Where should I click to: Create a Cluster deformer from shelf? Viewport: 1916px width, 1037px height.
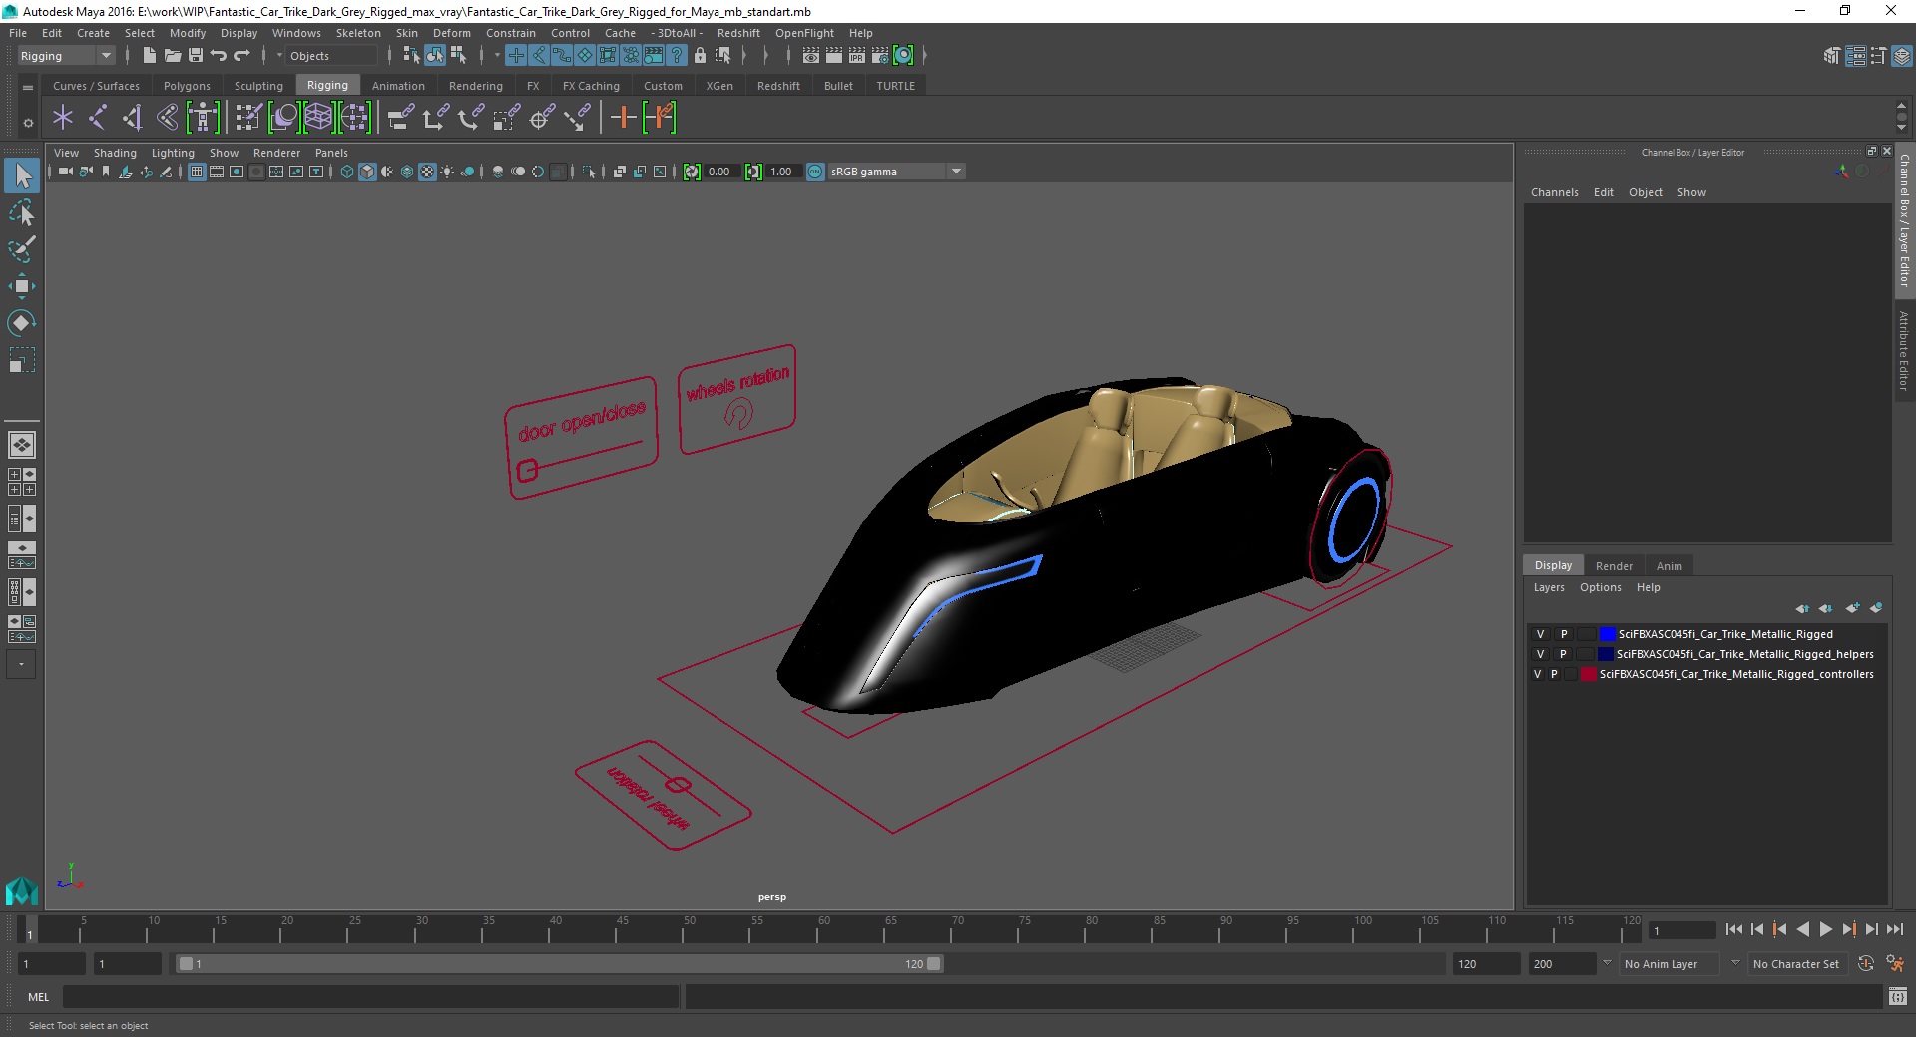[354, 118]
